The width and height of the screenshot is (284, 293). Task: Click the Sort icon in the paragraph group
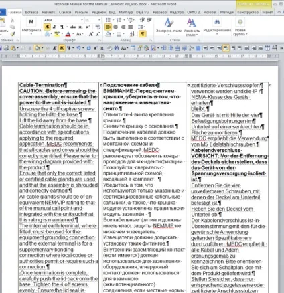tap(132, 34)
